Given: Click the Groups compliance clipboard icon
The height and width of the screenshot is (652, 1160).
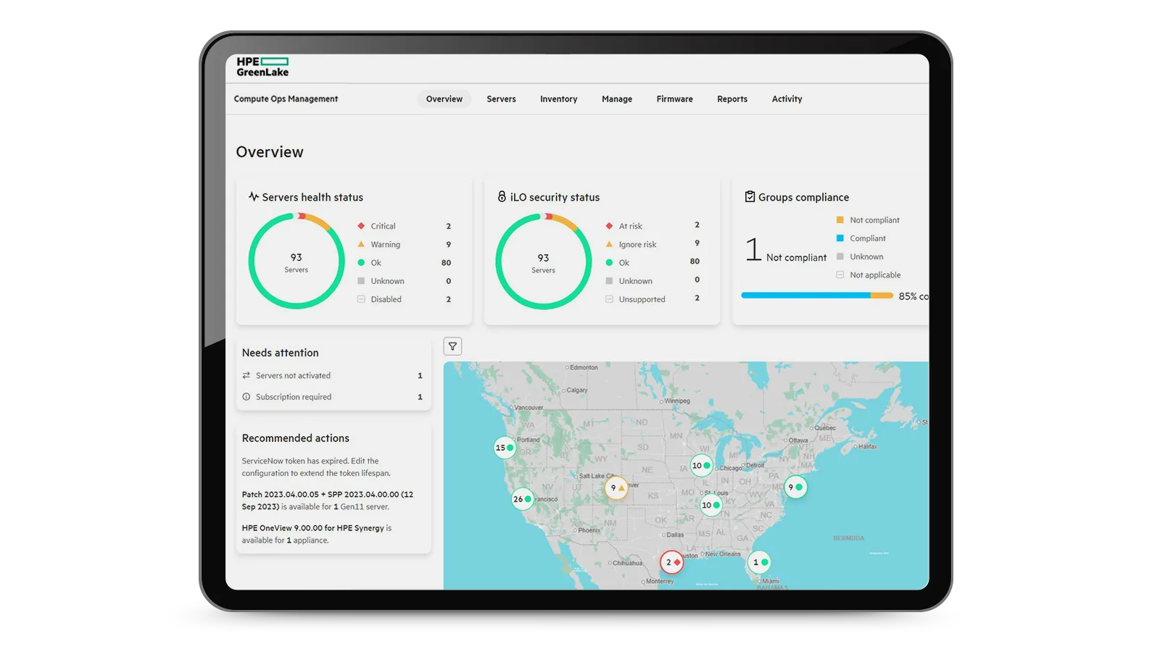Looking at the screenshot, I should [x=750, y=196].
